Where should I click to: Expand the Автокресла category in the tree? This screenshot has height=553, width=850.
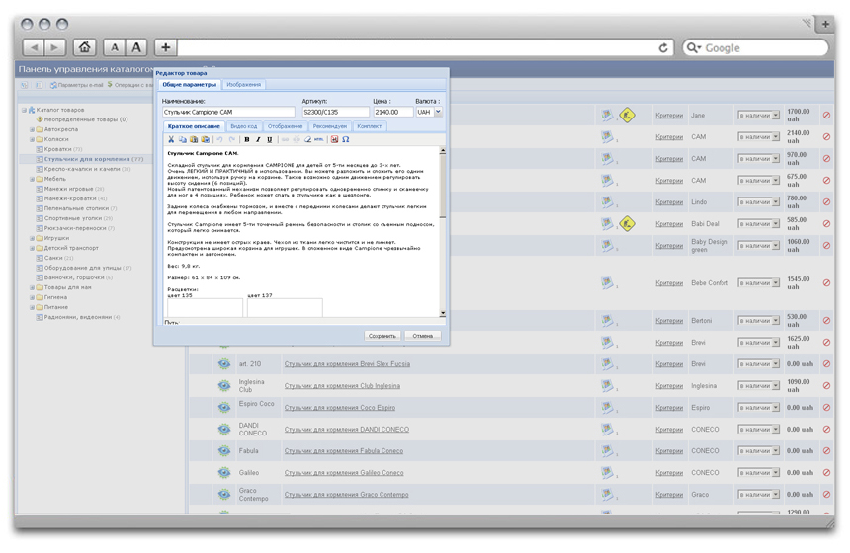click(33, 129)
